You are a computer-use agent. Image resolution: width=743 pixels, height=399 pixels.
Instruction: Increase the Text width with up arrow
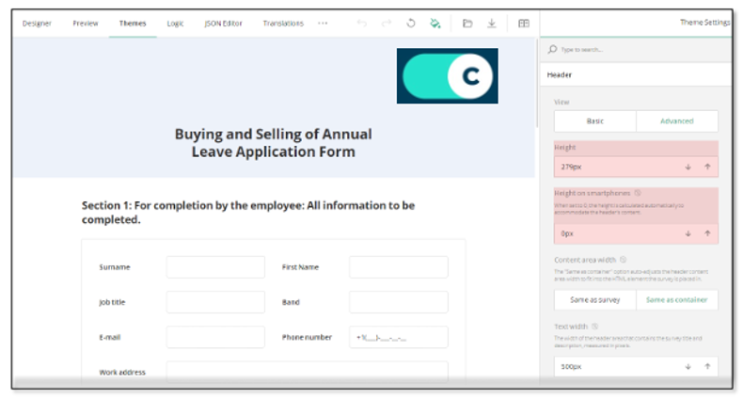pyautogui.click(x=707, y=366)
